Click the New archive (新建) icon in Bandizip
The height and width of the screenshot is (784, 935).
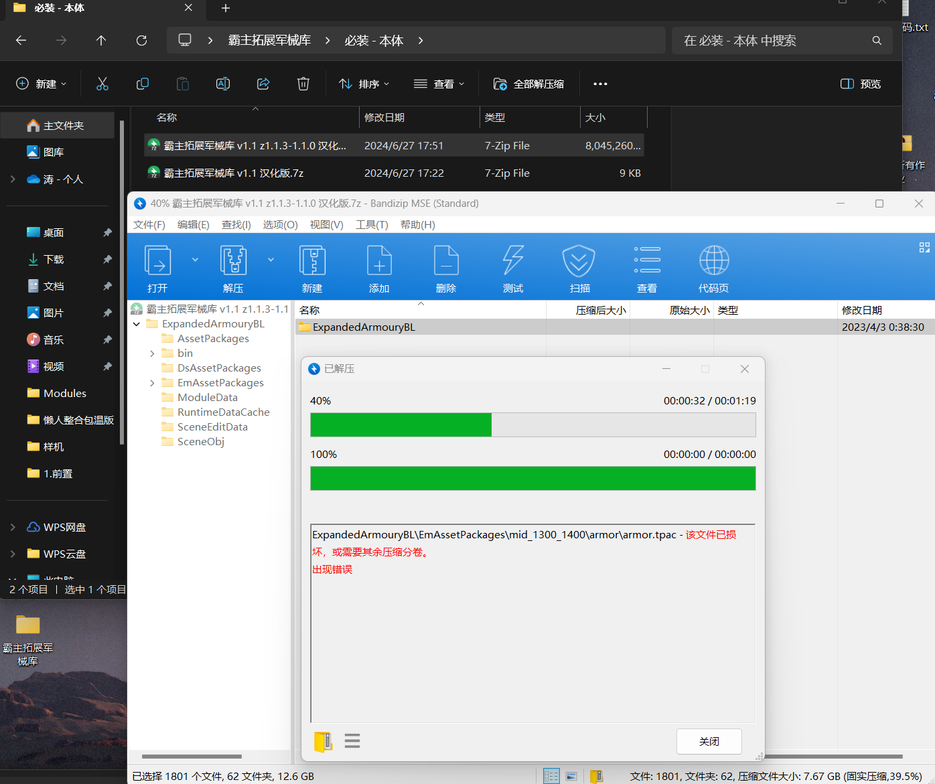point(312,261)
